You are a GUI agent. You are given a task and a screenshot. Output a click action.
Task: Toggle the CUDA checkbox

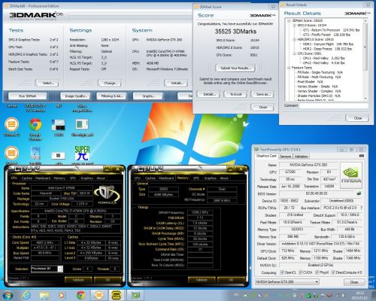[x=301, y=272]
